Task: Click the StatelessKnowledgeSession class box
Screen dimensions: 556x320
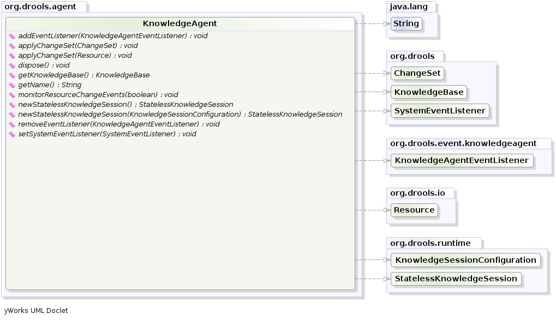Action: 456,279
